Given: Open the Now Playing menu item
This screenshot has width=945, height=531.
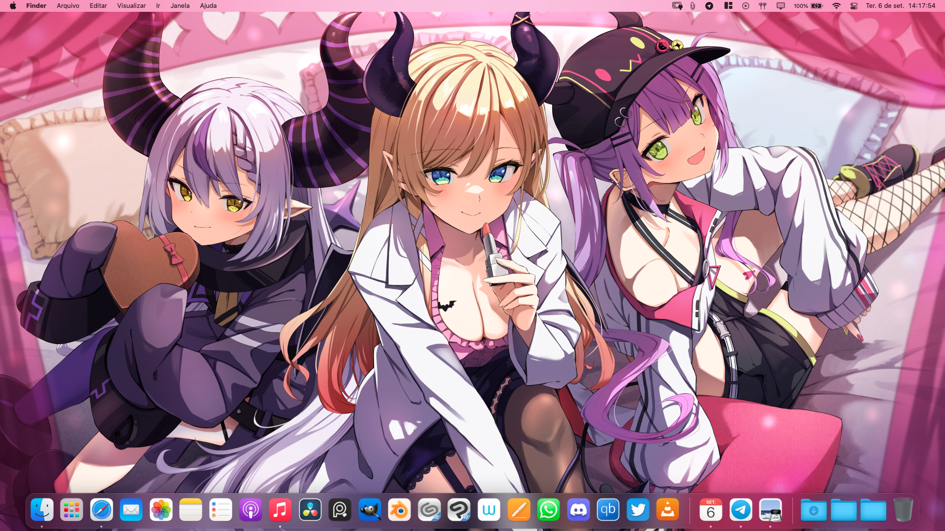Looking at the screenshot, I should coord(746,6).
